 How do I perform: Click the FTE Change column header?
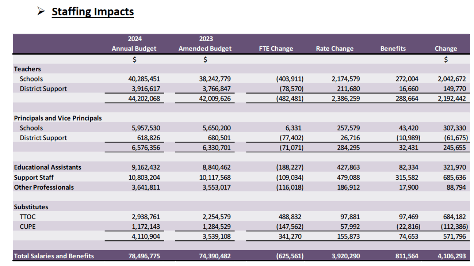point(276,49)
